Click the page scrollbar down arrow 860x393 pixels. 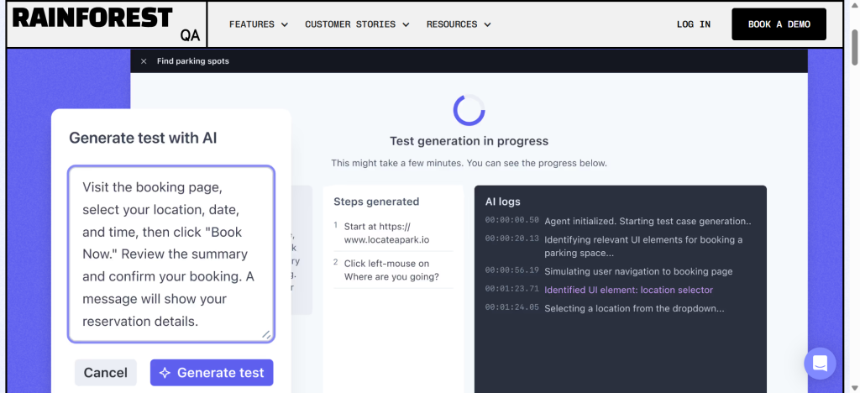853,387
